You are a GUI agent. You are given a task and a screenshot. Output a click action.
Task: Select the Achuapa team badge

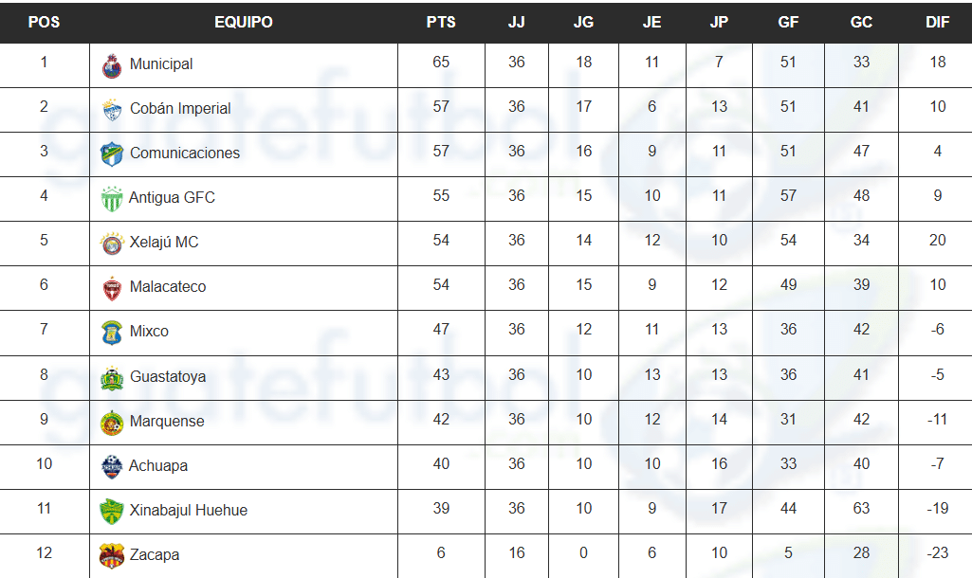tap(112, 466)
